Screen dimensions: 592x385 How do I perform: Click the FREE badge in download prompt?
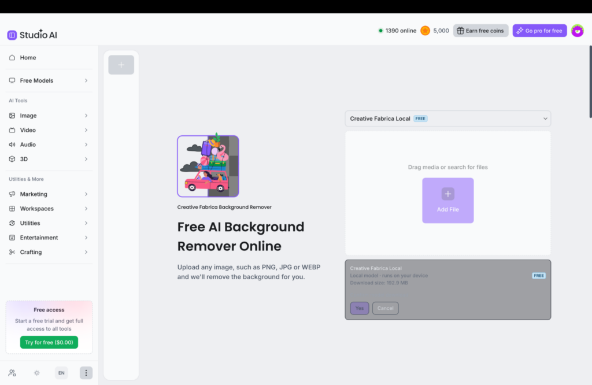coord(539,276)
